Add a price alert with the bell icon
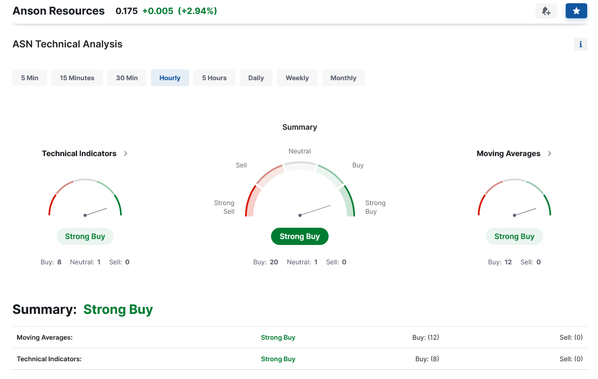Image resolution: width=598 pixels, height=379 pixels. click(546, 11)
